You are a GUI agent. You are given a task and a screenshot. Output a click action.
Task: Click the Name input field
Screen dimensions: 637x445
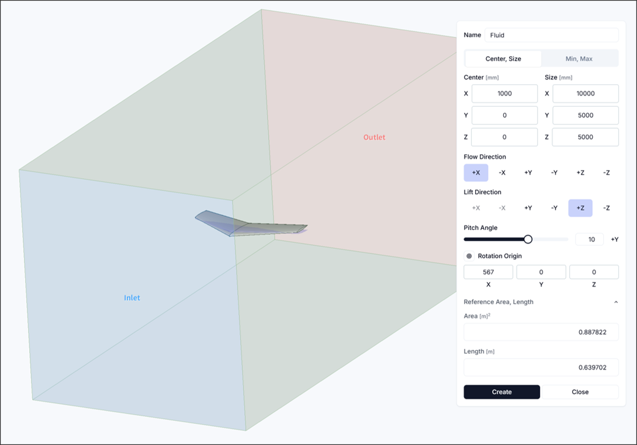click(x=551, y=35)
